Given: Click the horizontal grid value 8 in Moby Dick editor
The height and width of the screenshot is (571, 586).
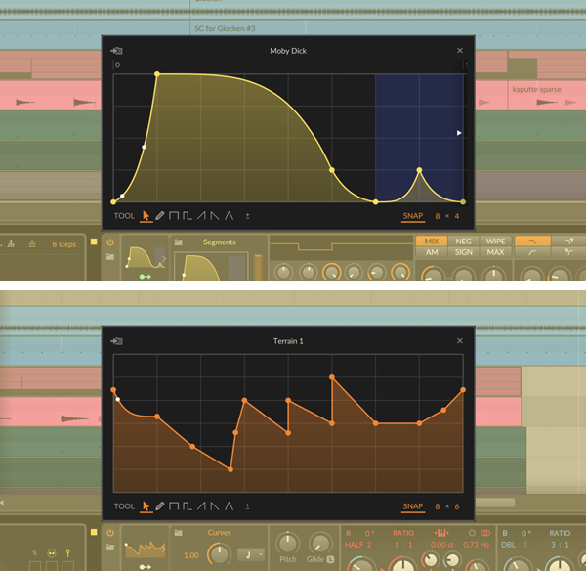Looking at the screenshot, I should (x=438, y=216).
